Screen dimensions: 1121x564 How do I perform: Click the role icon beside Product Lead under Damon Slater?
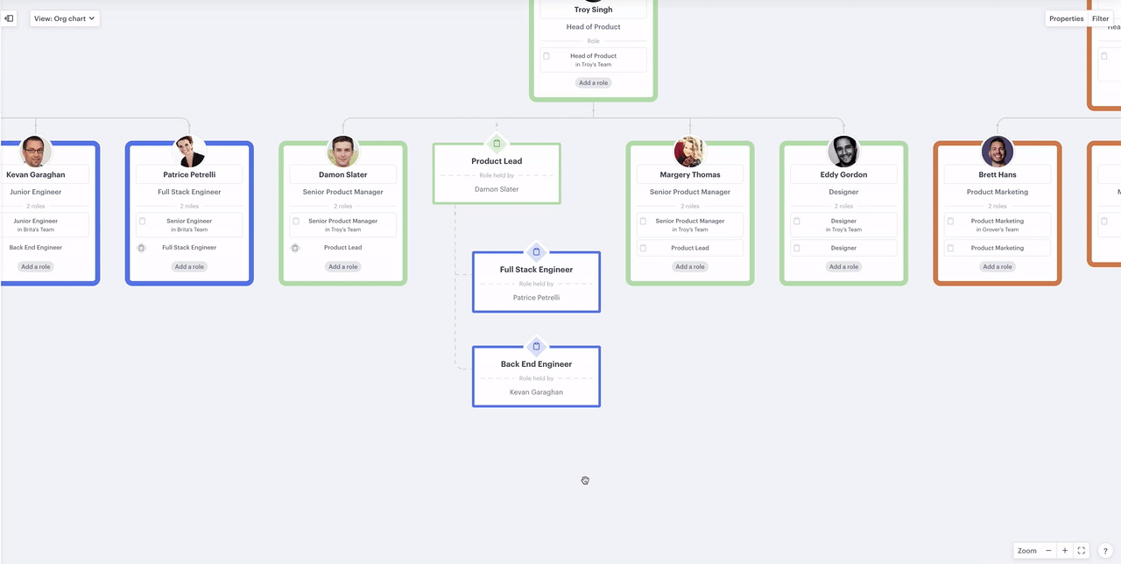pos(295,248)
